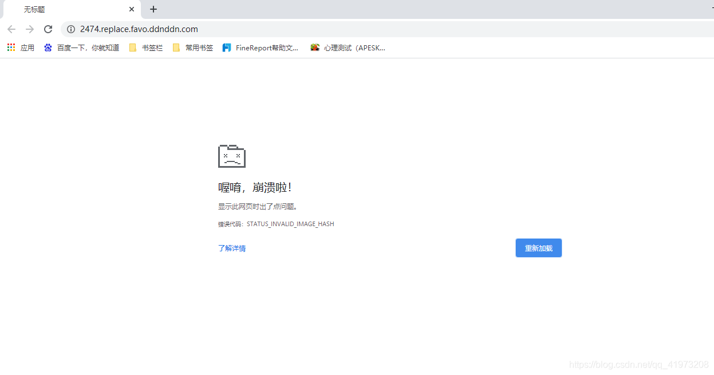Open the Baidu favicon bookmark
Image resolution: width=714 pixels, height=375 pixels.
click(x=48, y=48)
